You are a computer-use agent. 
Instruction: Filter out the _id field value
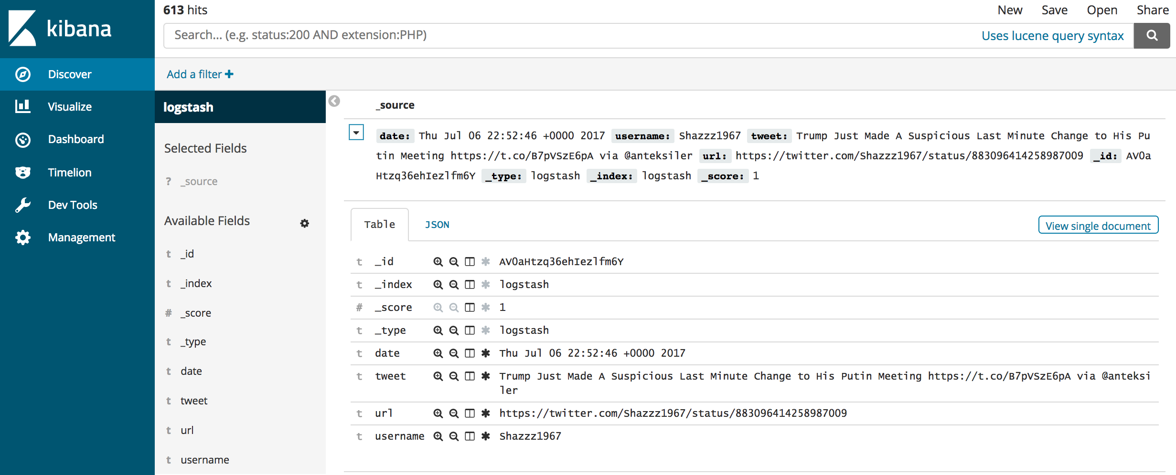click(454, 262)
